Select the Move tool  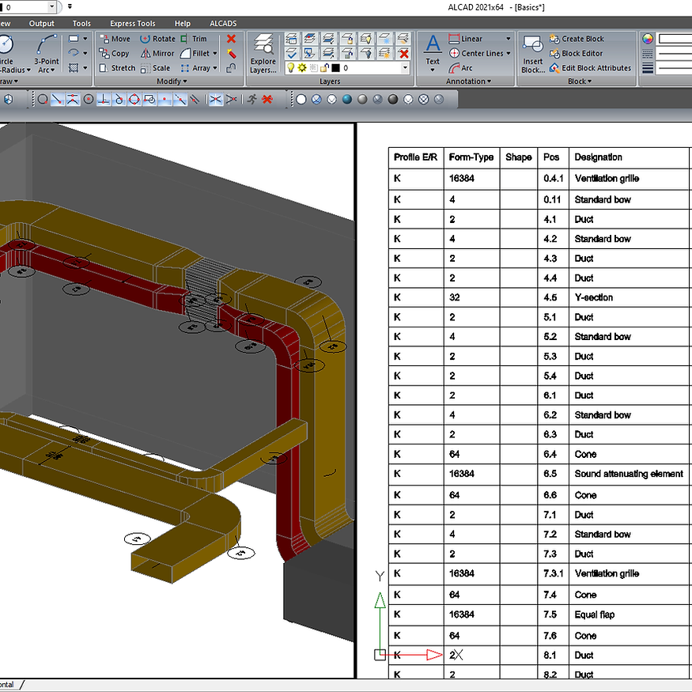tap(115, 39)
